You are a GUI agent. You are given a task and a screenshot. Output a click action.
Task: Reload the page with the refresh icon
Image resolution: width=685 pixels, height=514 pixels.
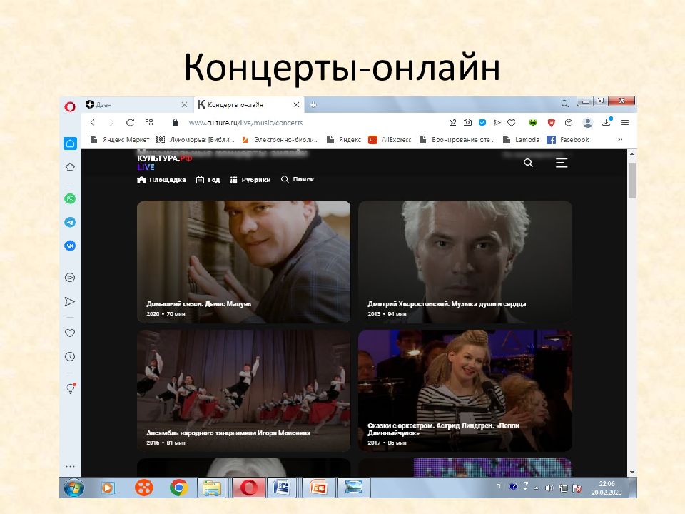point(130,122)
